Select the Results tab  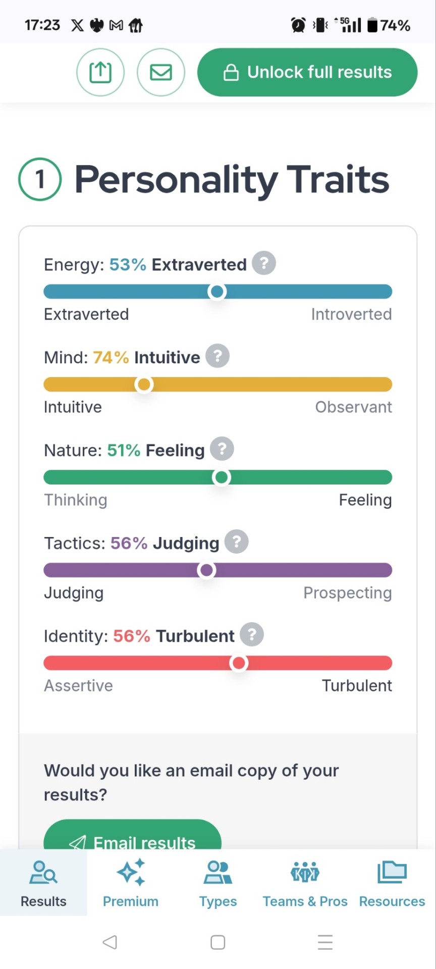point(43,883)
